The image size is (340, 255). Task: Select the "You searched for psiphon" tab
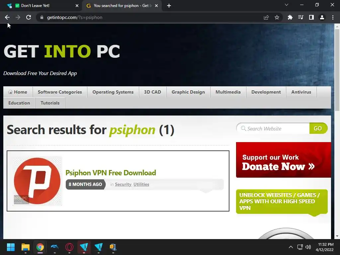pos(123,6)
